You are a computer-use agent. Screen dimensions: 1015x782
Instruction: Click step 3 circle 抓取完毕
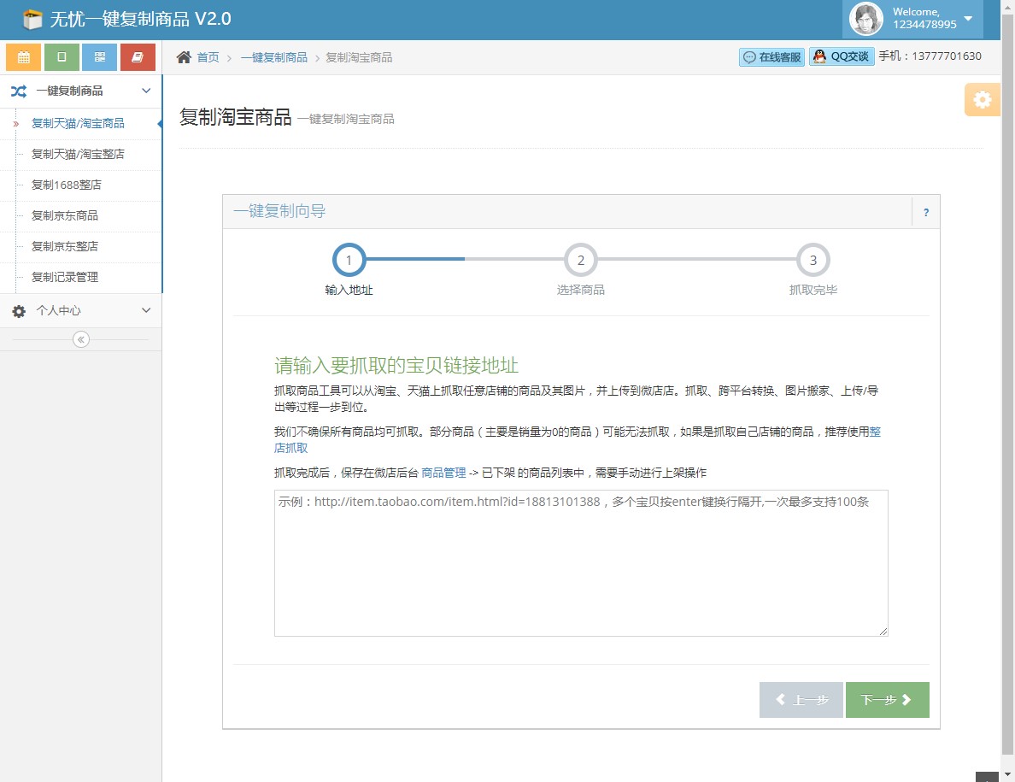(x=813, y=260)
